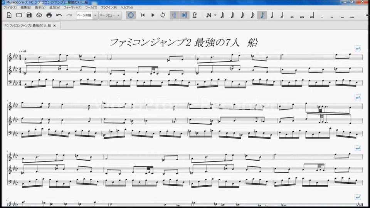
Task: Rewind playback to the start
Action: [143, 15]
